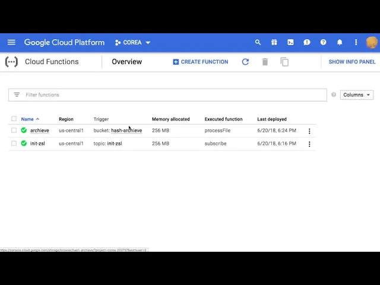Click us-central1 in init-zsl row
This screenshot has height=285, width=380.
[71, 144]
